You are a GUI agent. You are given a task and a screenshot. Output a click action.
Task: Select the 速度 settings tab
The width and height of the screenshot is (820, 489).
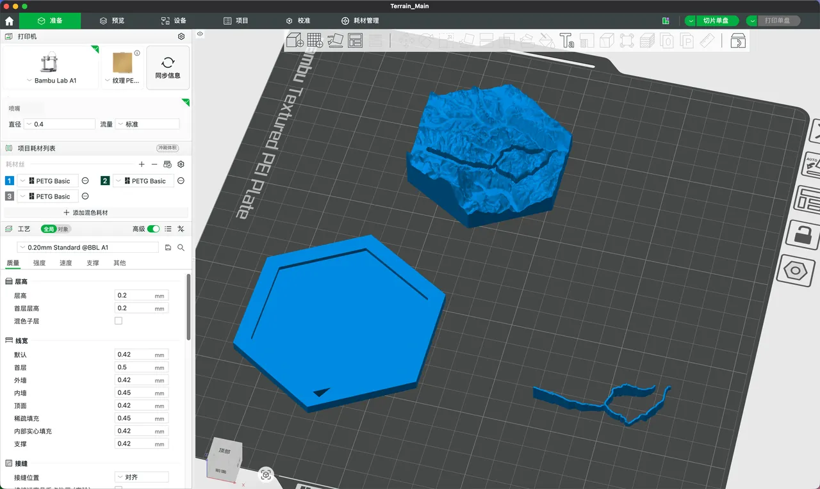coord(66,263)
